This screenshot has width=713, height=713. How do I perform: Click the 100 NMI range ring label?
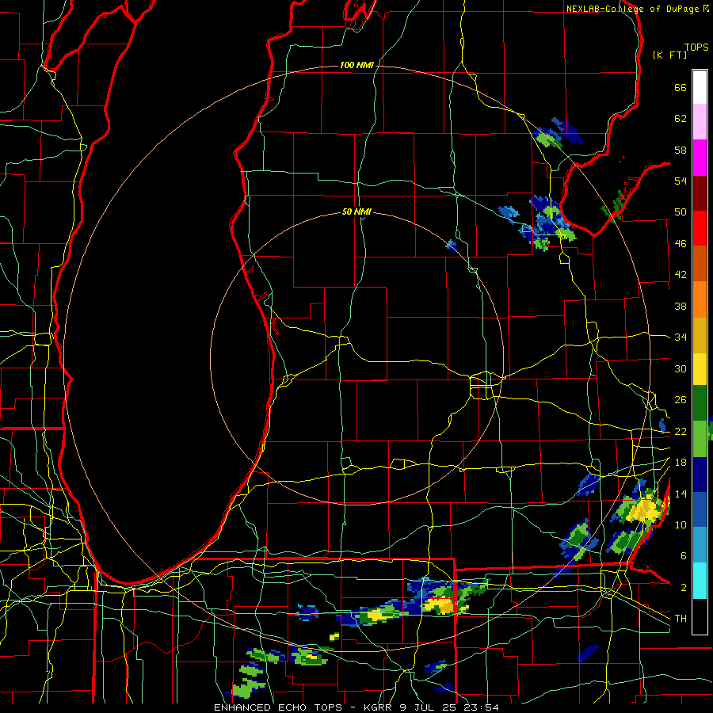tap(356, 66)
